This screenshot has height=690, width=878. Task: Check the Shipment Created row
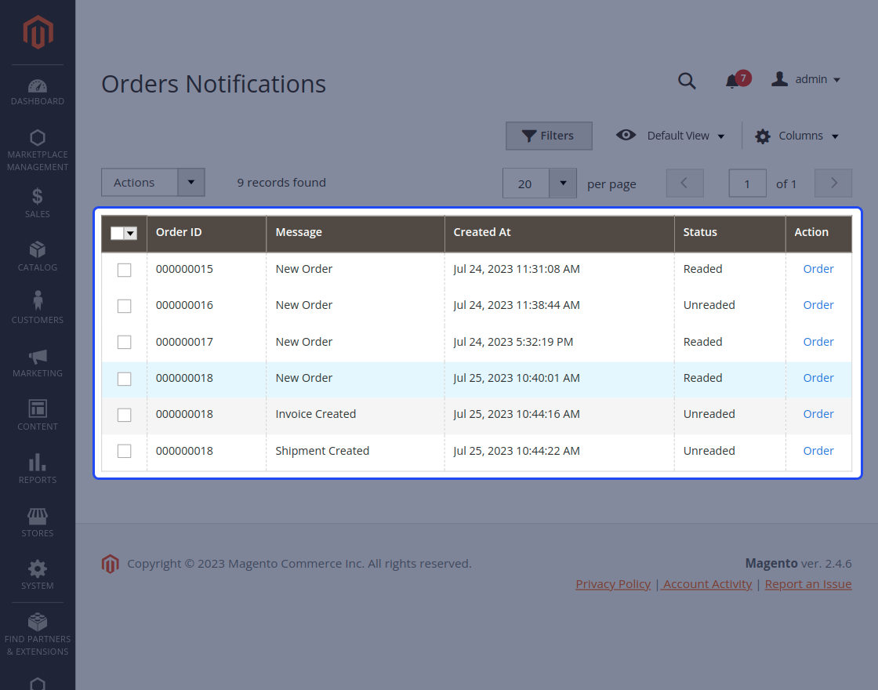[125, 452]
